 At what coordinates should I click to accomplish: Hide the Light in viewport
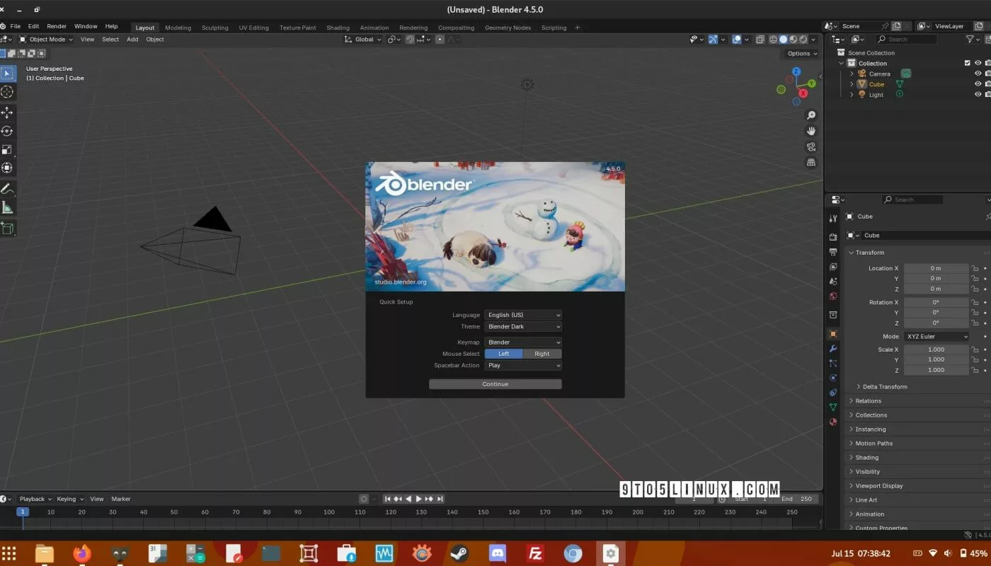tap(978, 94)
